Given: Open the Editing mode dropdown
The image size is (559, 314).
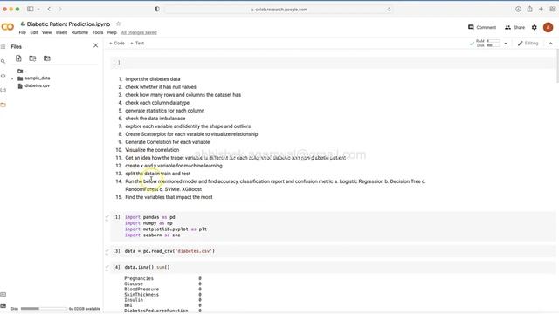Looking at the screenshot, I should 528,44.
